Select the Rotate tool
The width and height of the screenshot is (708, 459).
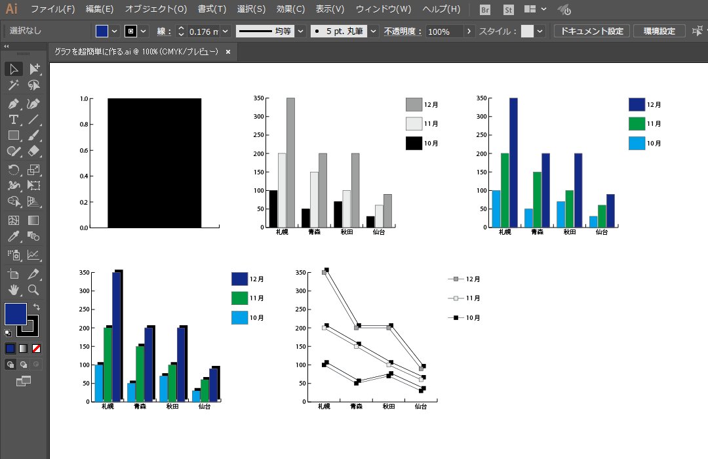tap(14, 169)
